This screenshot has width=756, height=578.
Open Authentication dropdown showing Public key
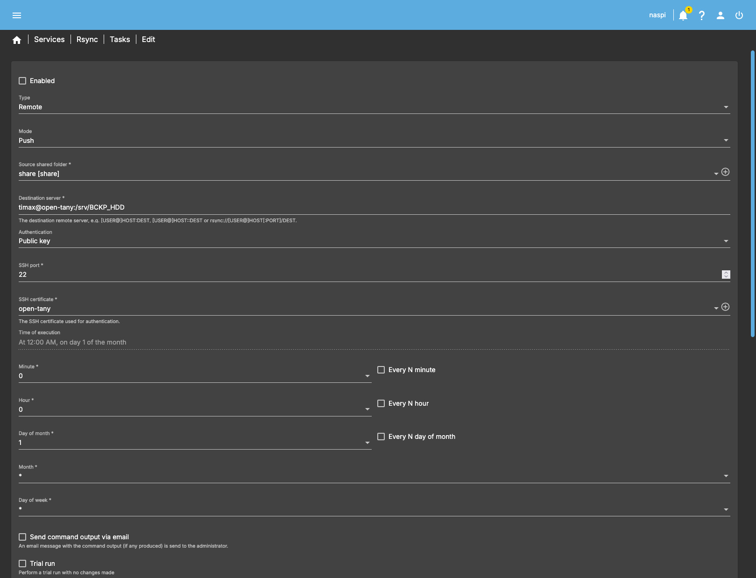(x=374, y=241)
